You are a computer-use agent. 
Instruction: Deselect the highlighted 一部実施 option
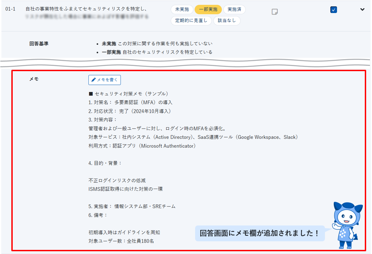pyautogui.click(x=208, y=10)
